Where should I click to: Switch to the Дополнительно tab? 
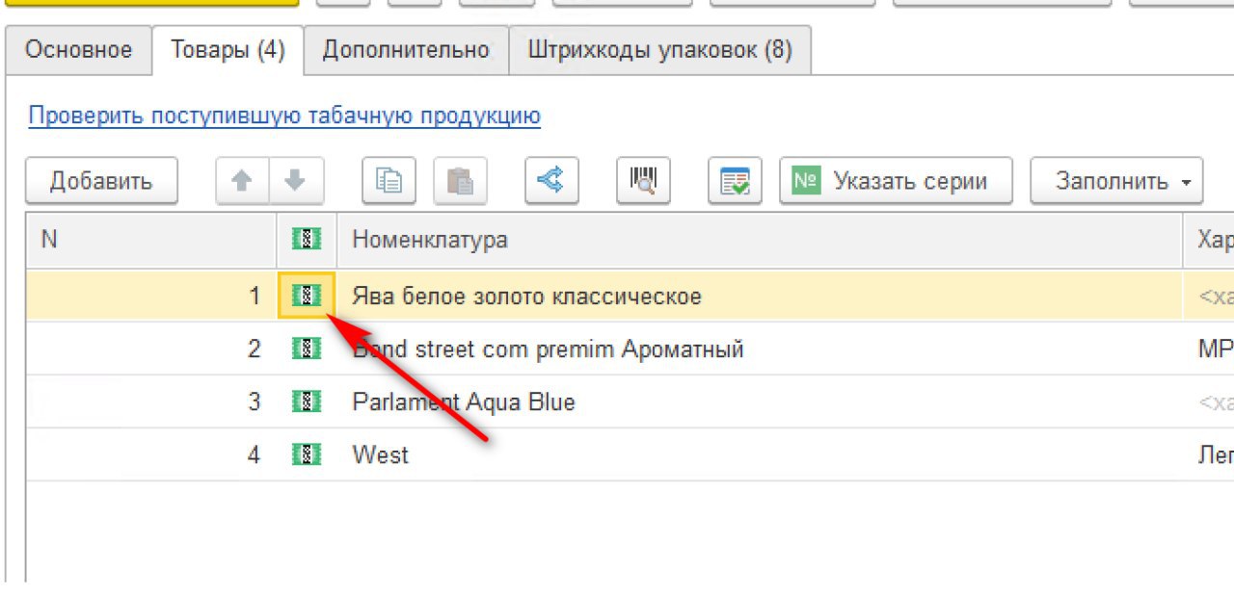pos(406,50)
